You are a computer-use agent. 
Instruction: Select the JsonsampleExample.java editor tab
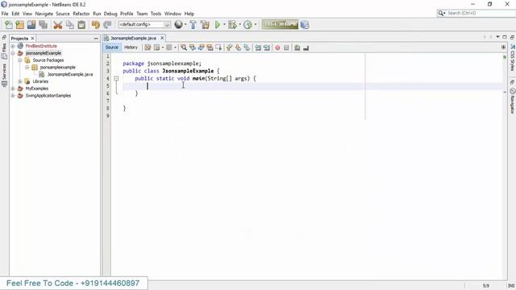point(133,38)
